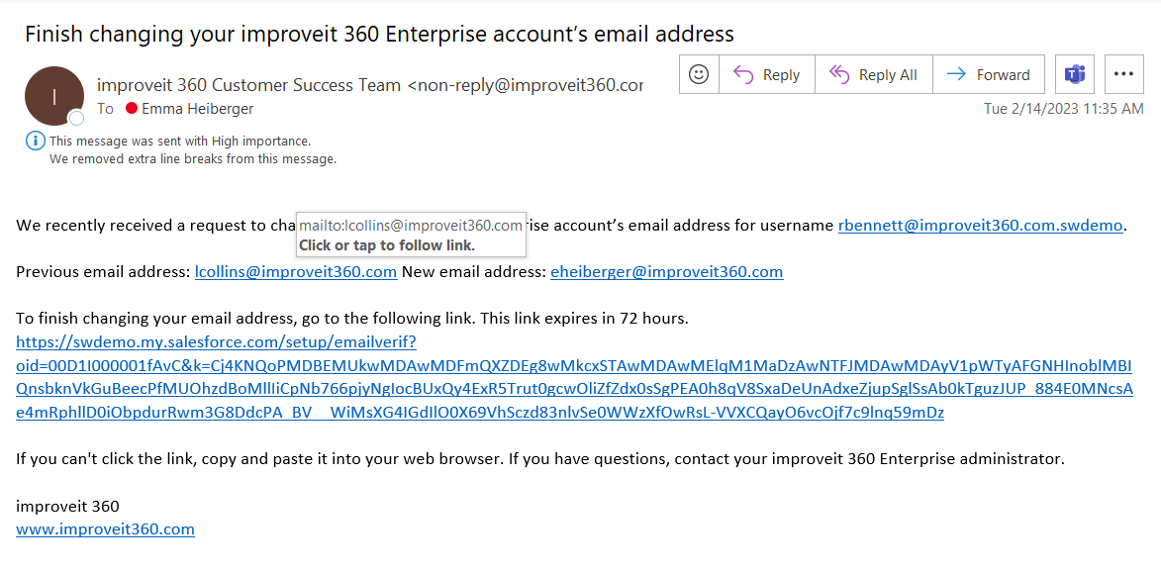Open the Salesforce email verification link

click(x=574, y=377)
